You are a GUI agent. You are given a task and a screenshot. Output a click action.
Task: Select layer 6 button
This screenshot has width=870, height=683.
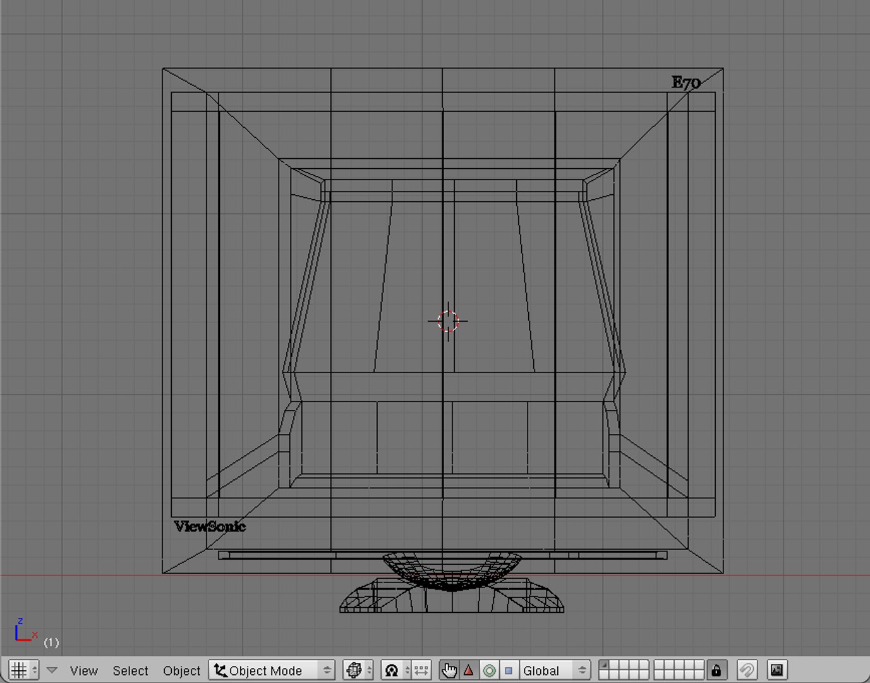click(659, 665)
